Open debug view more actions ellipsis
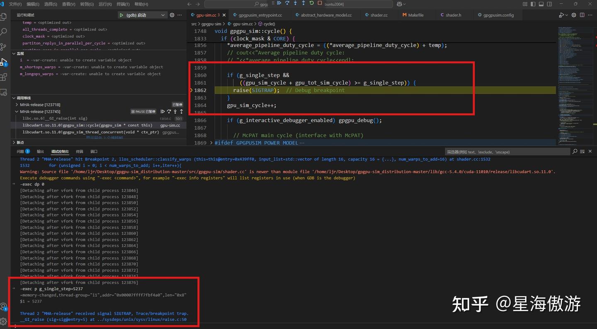597x329 pixels. [x=180, y=15]
